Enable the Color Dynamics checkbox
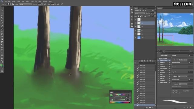Screen dimensions: 194x109 [x=159, y=68]
